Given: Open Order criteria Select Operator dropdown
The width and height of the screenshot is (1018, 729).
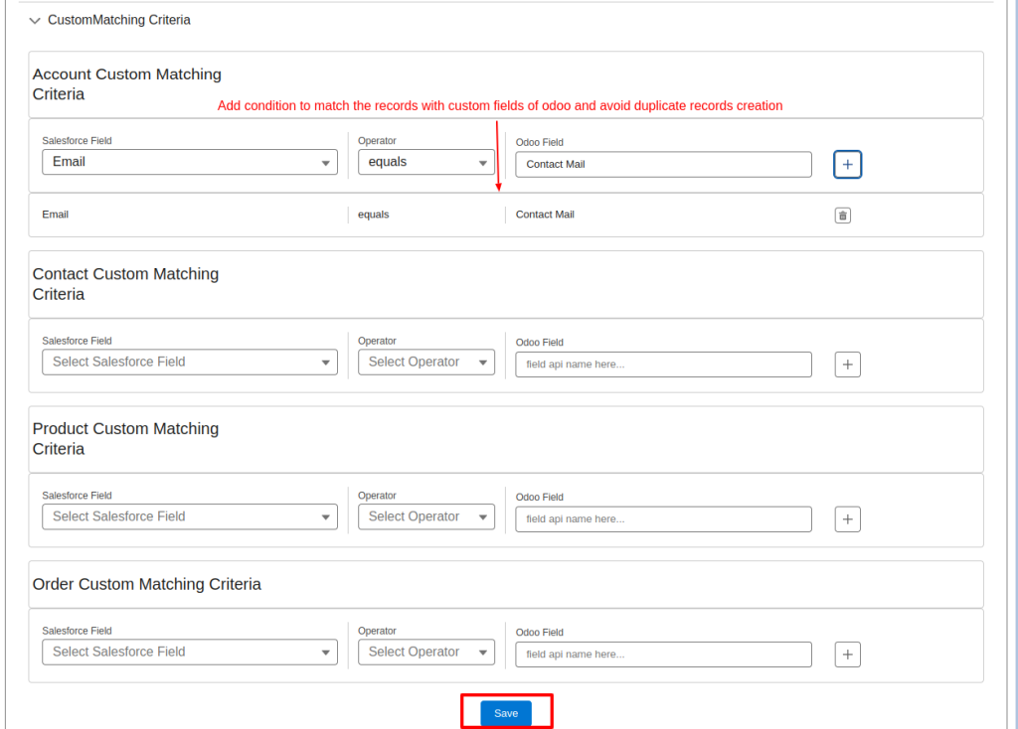Looking at the screenshot, I should (x=425, y=652).
